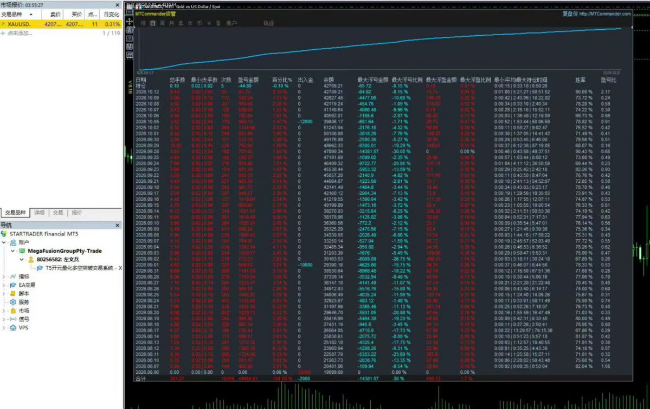Collapse the MegaFusionGroupPty-Trade node
This screenshot has width=650, height=409.
point(13,251)
